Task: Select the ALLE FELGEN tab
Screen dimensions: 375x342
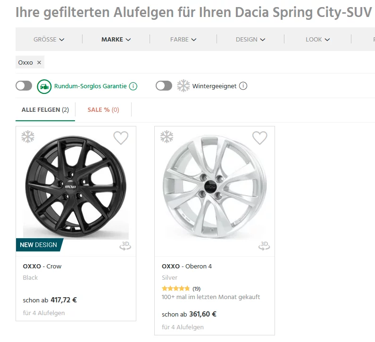Action: [45, 110]
